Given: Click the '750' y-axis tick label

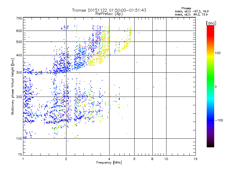Looking at the screenshot, I should (19, 18).
